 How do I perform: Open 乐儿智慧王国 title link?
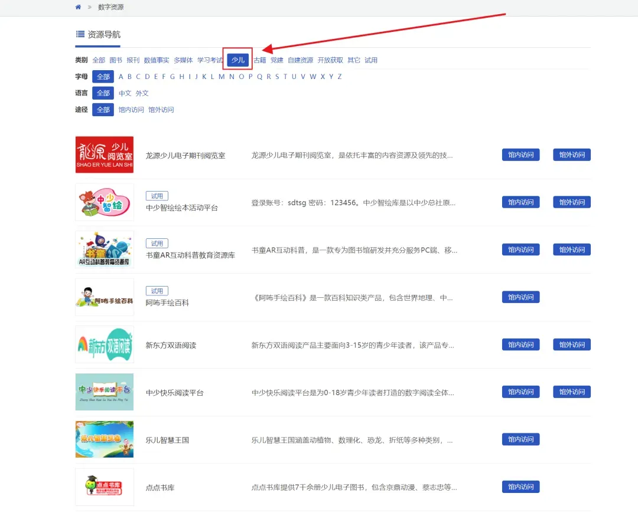coord(167,440)
